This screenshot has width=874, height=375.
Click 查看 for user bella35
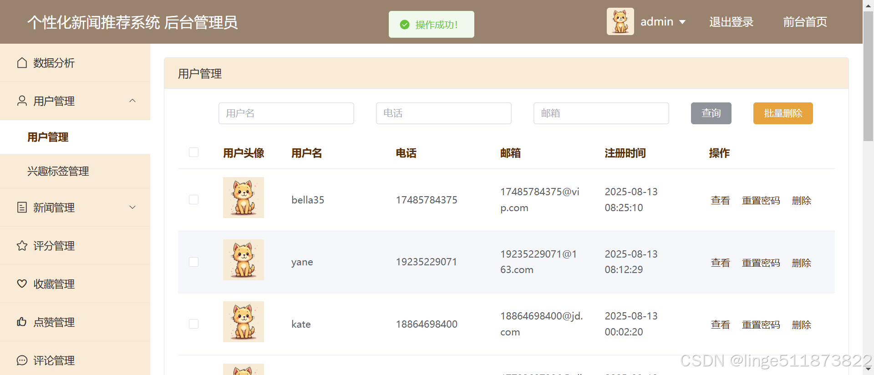click(720, 200)
